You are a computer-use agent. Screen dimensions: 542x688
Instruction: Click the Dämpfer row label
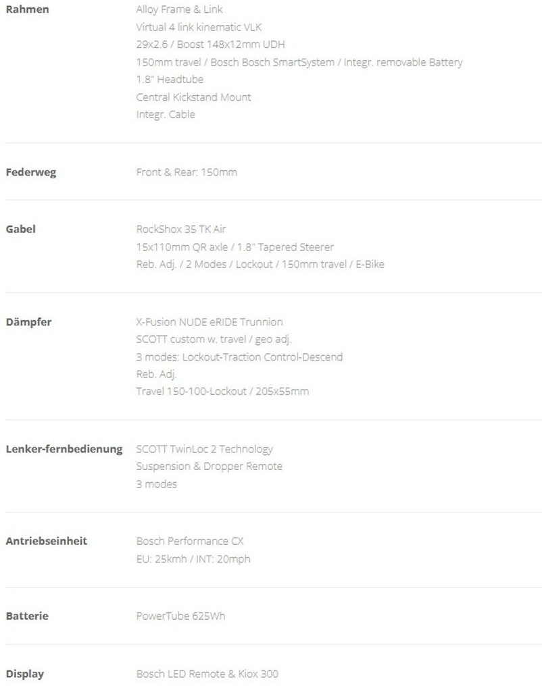(28, 321)
